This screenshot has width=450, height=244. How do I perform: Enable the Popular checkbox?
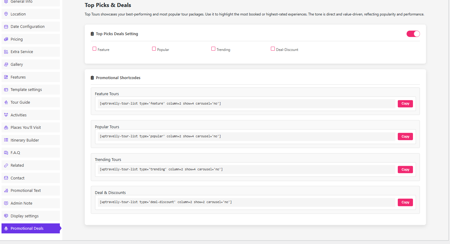[154, 49]
